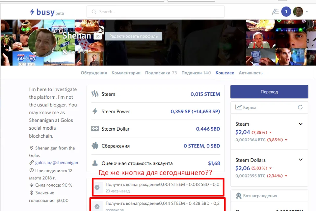The width and height of the screenshot is (316, 211).
Task: Click check icon on 23 часа назад reward
Action: pyautogui.click(x=97, y=187)
